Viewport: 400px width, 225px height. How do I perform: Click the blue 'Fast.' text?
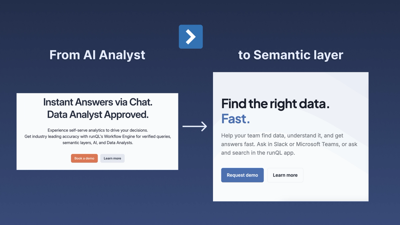click(235, 119)
